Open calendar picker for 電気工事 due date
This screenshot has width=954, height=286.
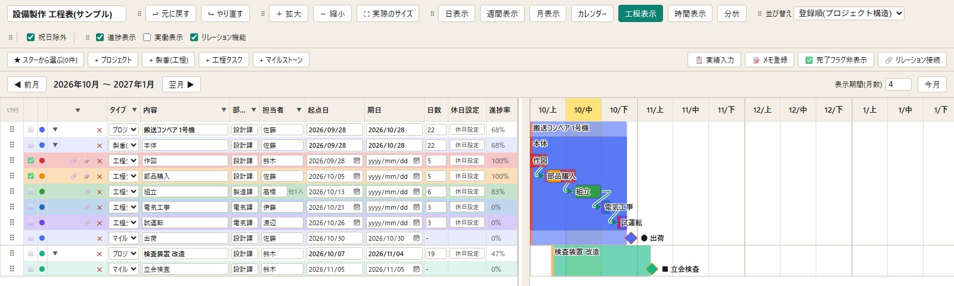tap(416, 207)
